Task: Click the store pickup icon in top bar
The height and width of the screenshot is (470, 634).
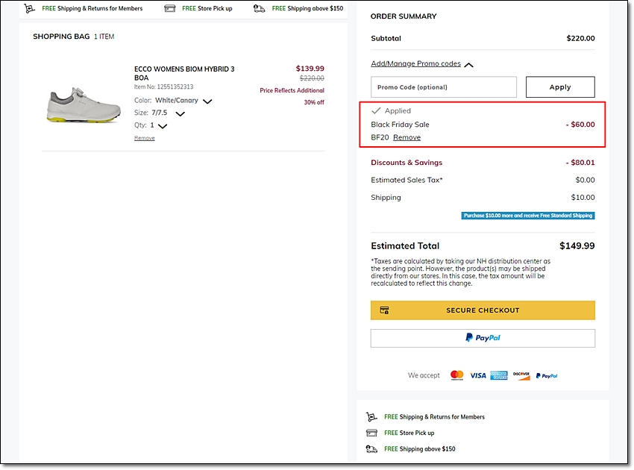Action: pos(170,8)
